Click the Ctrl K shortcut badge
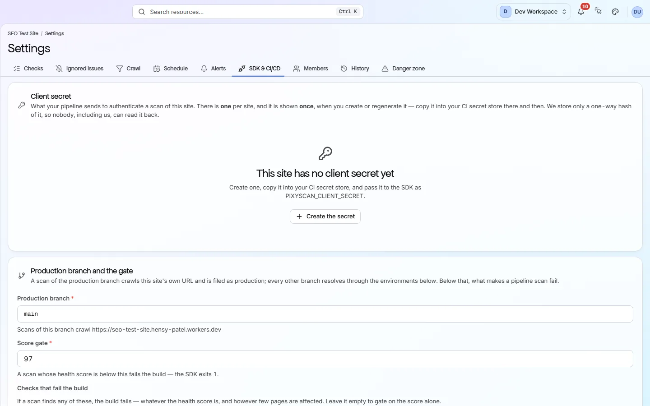Screen dimensions: 650x406 point(348,12)
